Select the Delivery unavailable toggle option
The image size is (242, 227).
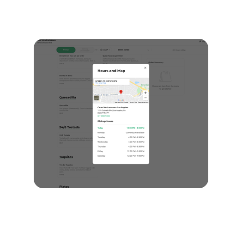85,50
